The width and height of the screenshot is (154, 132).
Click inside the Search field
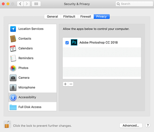click(x=134, y=4)
